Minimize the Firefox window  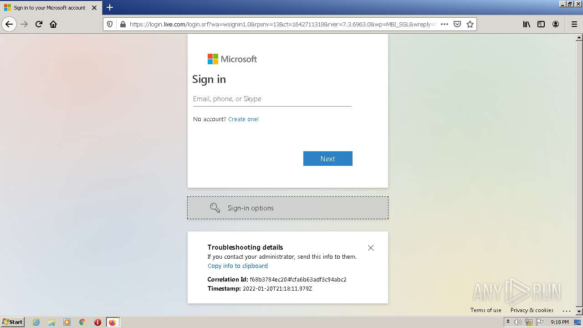coord(562,4)
